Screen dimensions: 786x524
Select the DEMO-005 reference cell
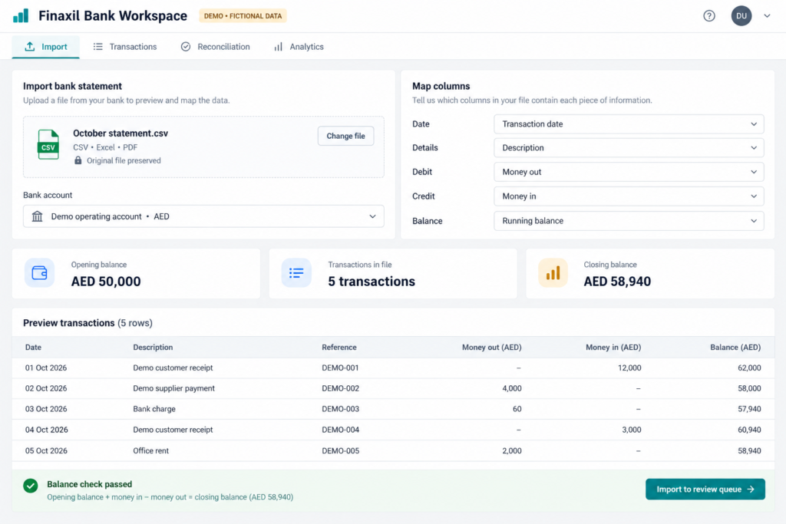[x=340, y=451]
